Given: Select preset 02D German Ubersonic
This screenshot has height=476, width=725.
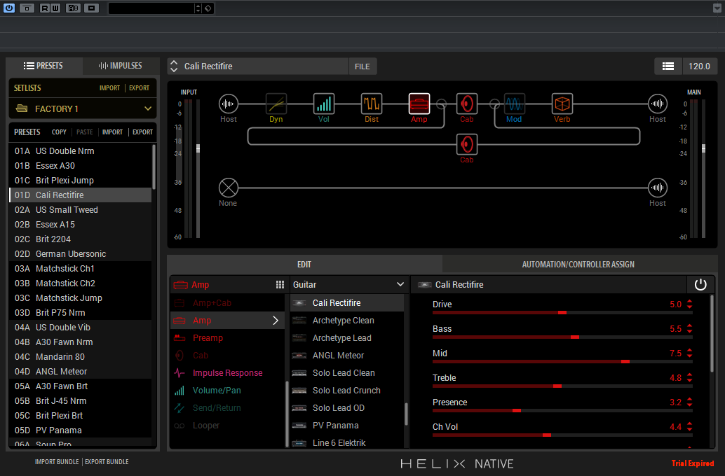Looking at the screenshot, I should [x=81, y=254].
